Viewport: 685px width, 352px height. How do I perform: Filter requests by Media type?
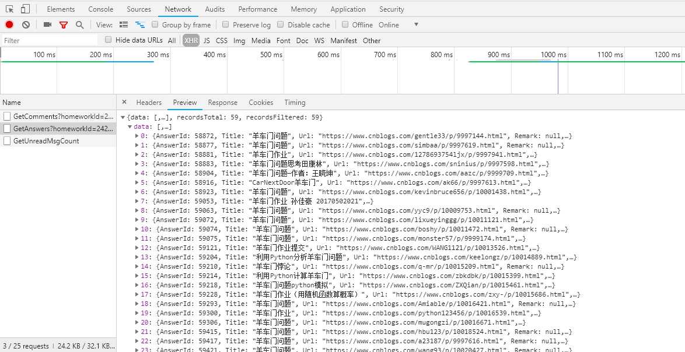pos(261,41)
